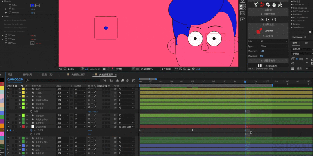Open the 1个视图 view layout dropdown
Screen dimensions: 313x156
coord(167,69)
